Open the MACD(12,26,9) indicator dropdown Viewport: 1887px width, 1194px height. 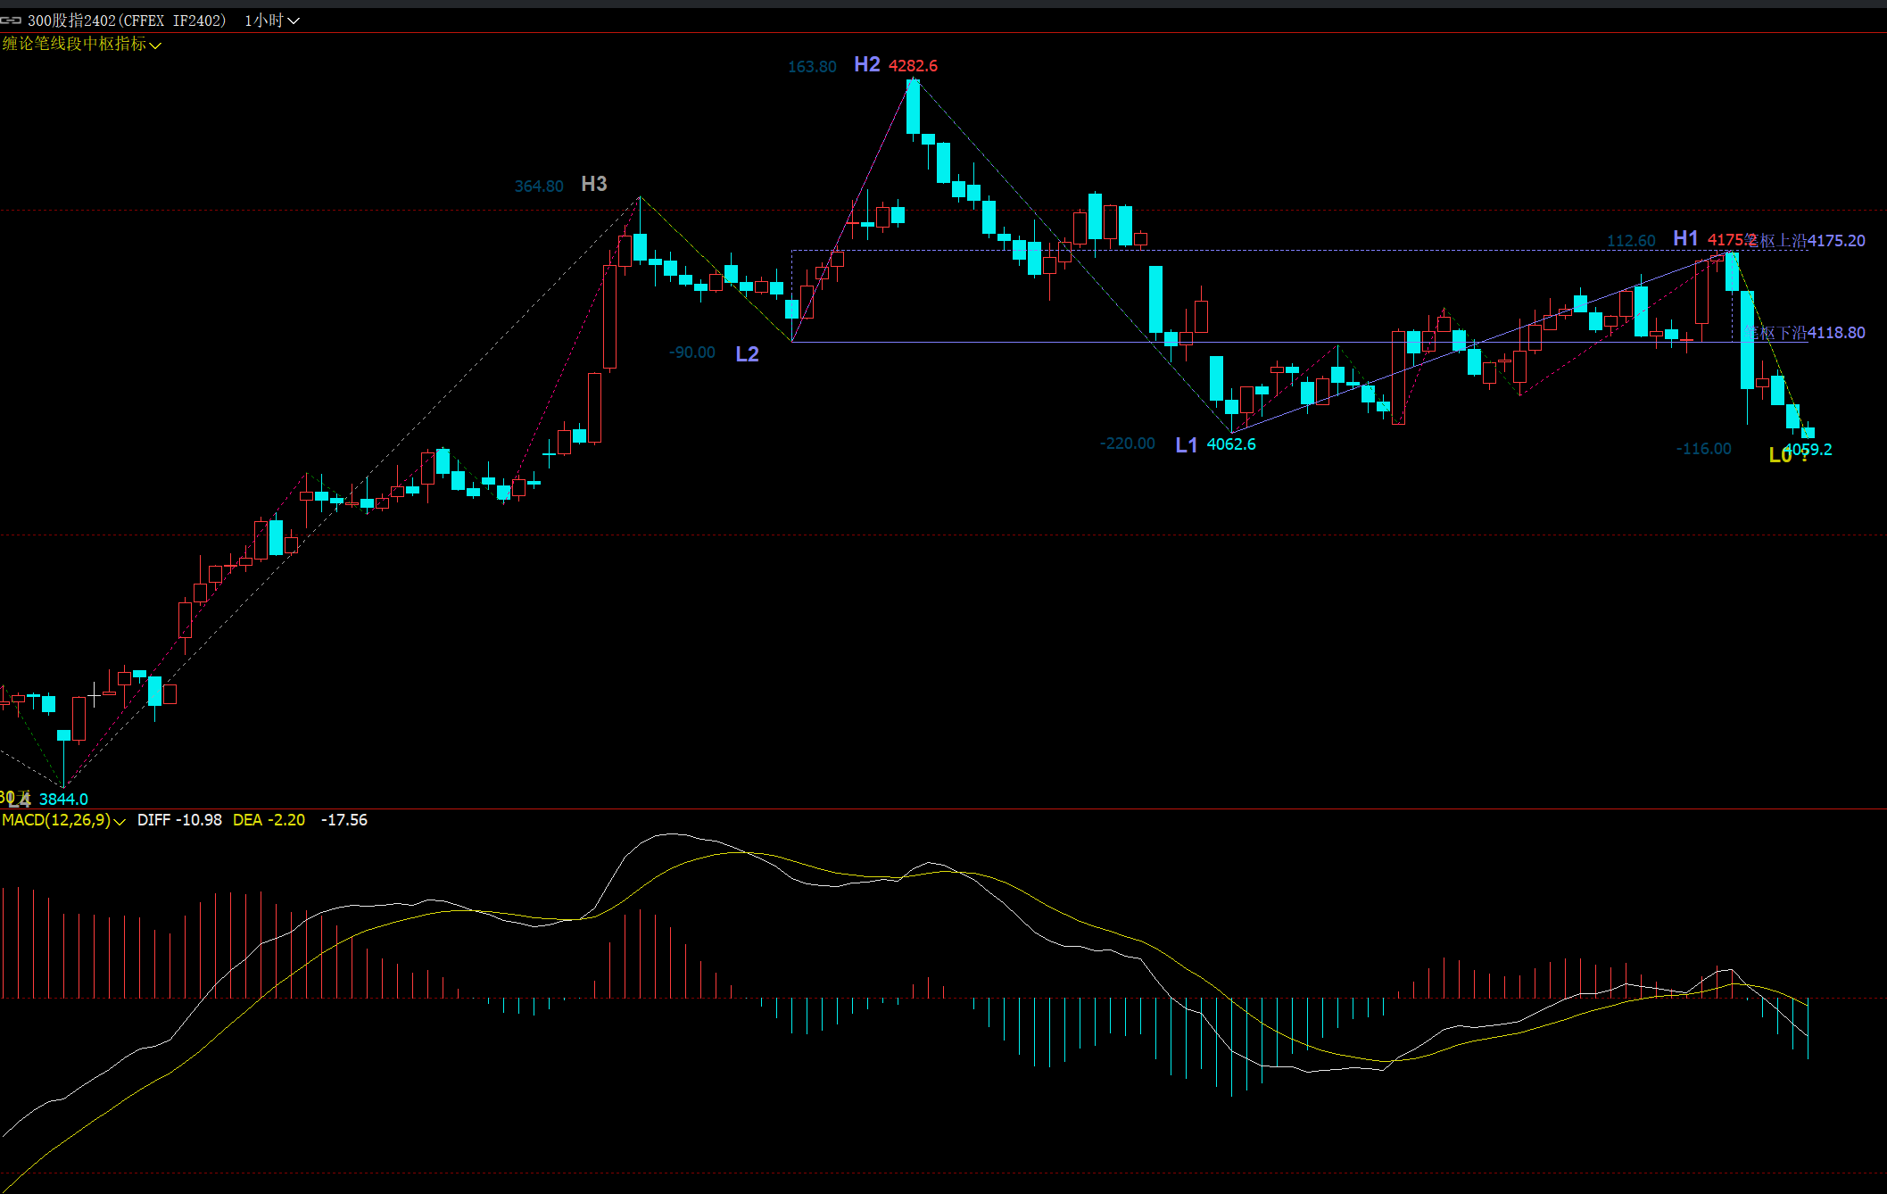[x=63, y=820]
